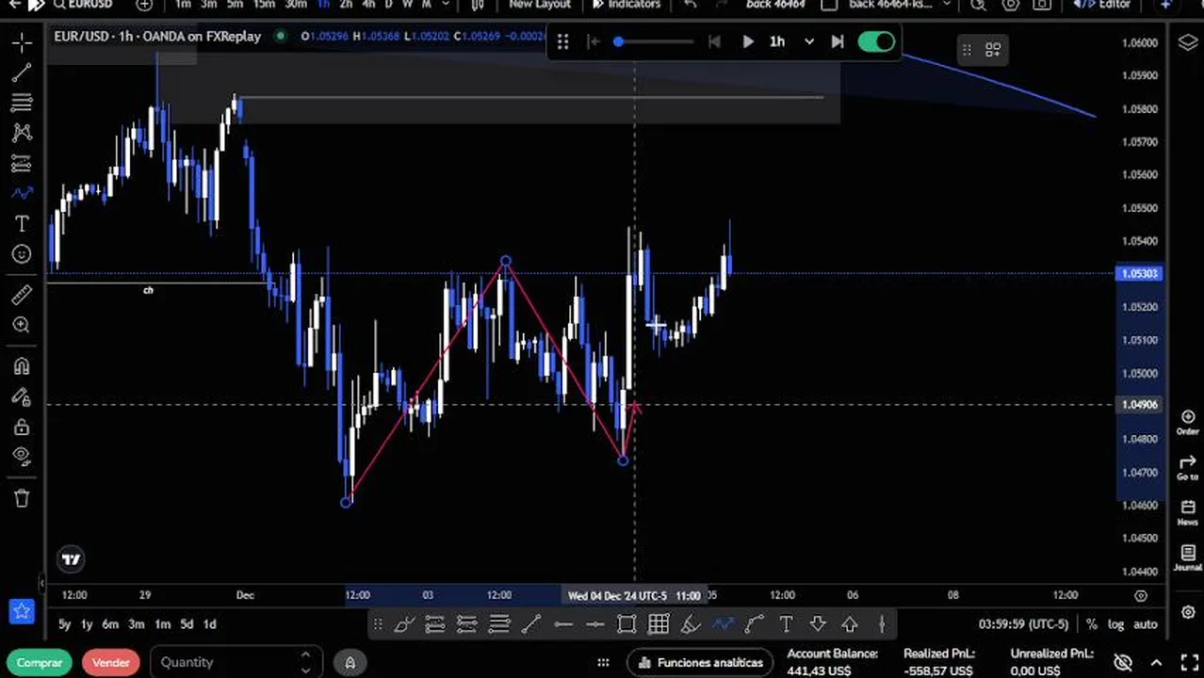Select the 5y date range
This screenshot has height=678, width=1204.
(64, 624)
